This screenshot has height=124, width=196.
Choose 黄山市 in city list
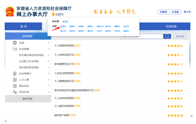pos(63,31)
